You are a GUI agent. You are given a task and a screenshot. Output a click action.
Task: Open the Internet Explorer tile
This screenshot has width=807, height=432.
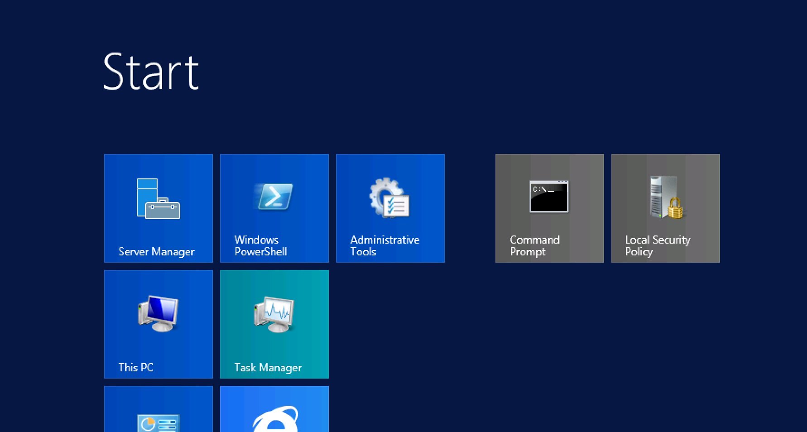pos(274,409)
